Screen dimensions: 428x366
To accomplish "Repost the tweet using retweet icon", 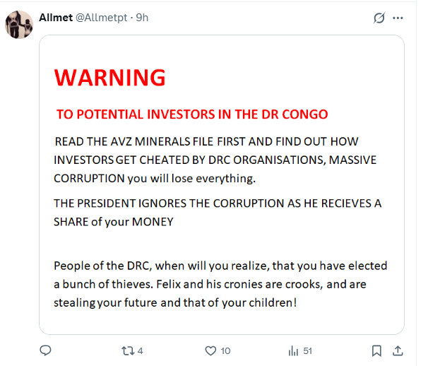I will pos(127,350).
